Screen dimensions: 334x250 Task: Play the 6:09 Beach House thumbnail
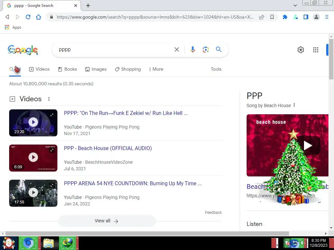[x=33, y=158]
